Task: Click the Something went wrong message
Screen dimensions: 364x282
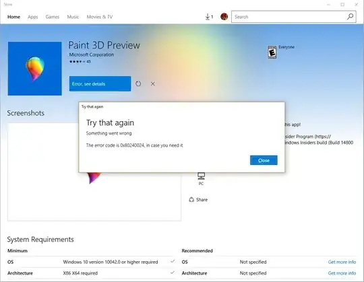Action: (109, 133)
